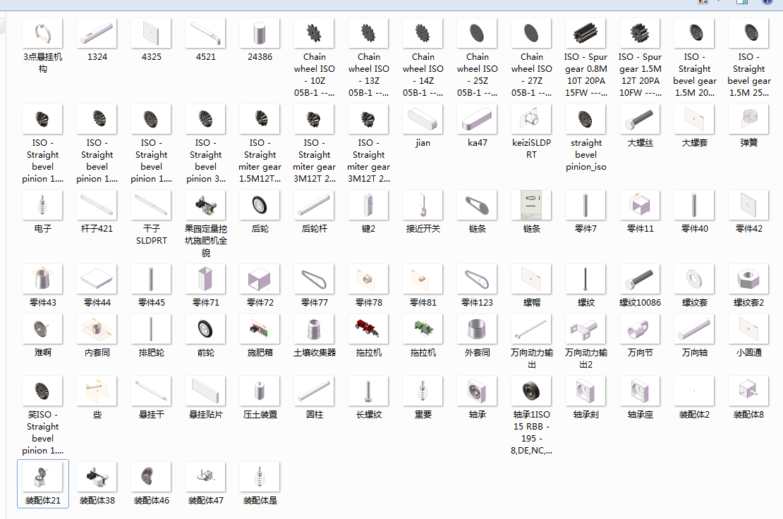Select the 内套同 part file
The height and width of the screenshot is (519, 783).
(x=97, y=330)
